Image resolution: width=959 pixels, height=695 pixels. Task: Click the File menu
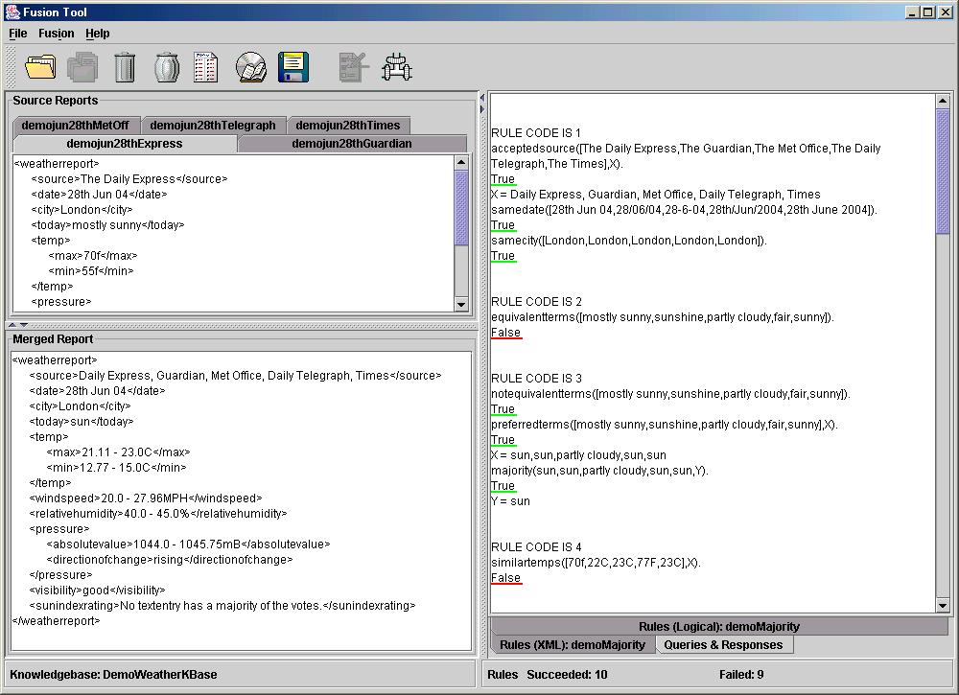tap(17, 34)
